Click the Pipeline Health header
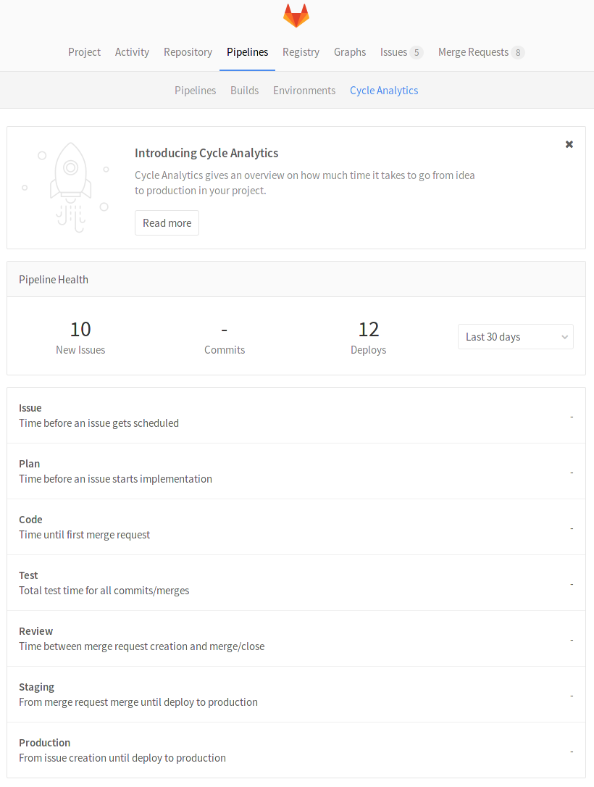 click(x=54, y=279)
